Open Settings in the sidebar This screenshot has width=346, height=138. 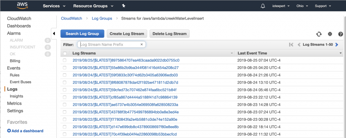15,111
